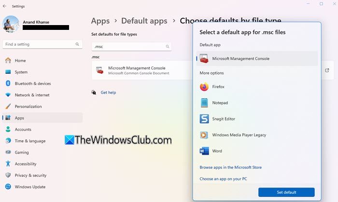Choose Firefox as the default app
The height and width of the screenshot is (202, 338).
tap(257, 87)
